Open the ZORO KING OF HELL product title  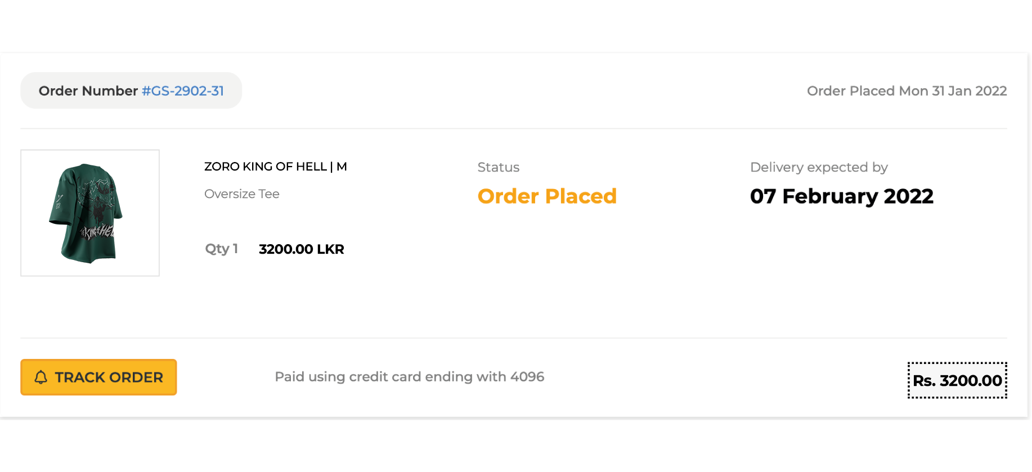[265, 167]
